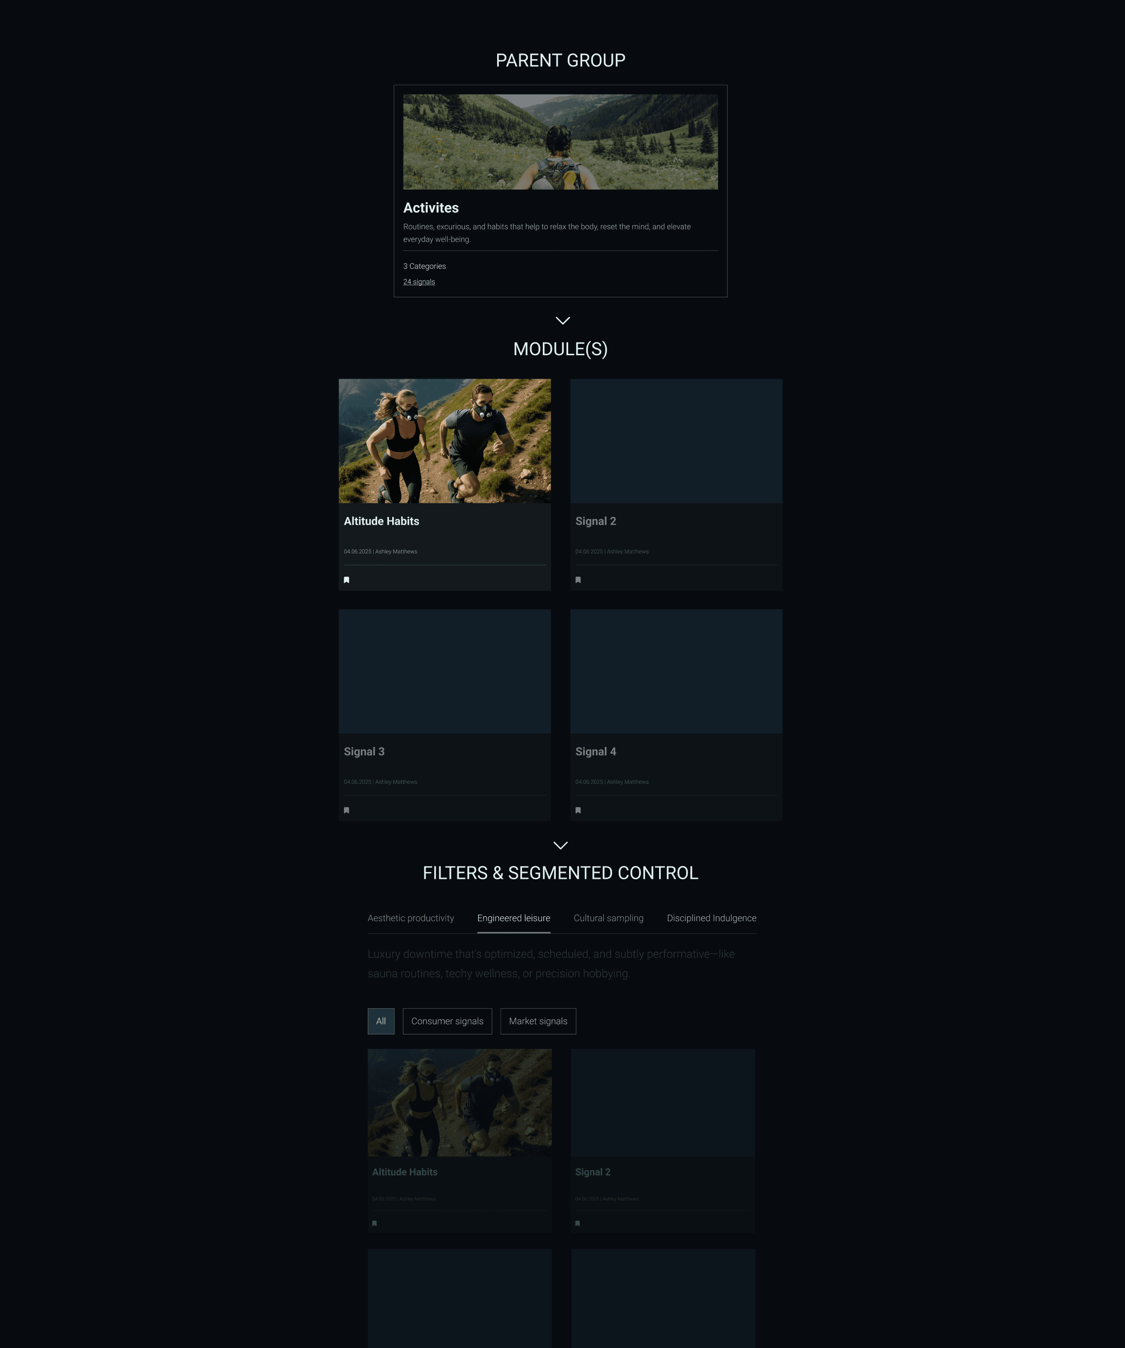
Task: Open Altitude Habits runners thumbnail in modules
Action: pos(445,441)
